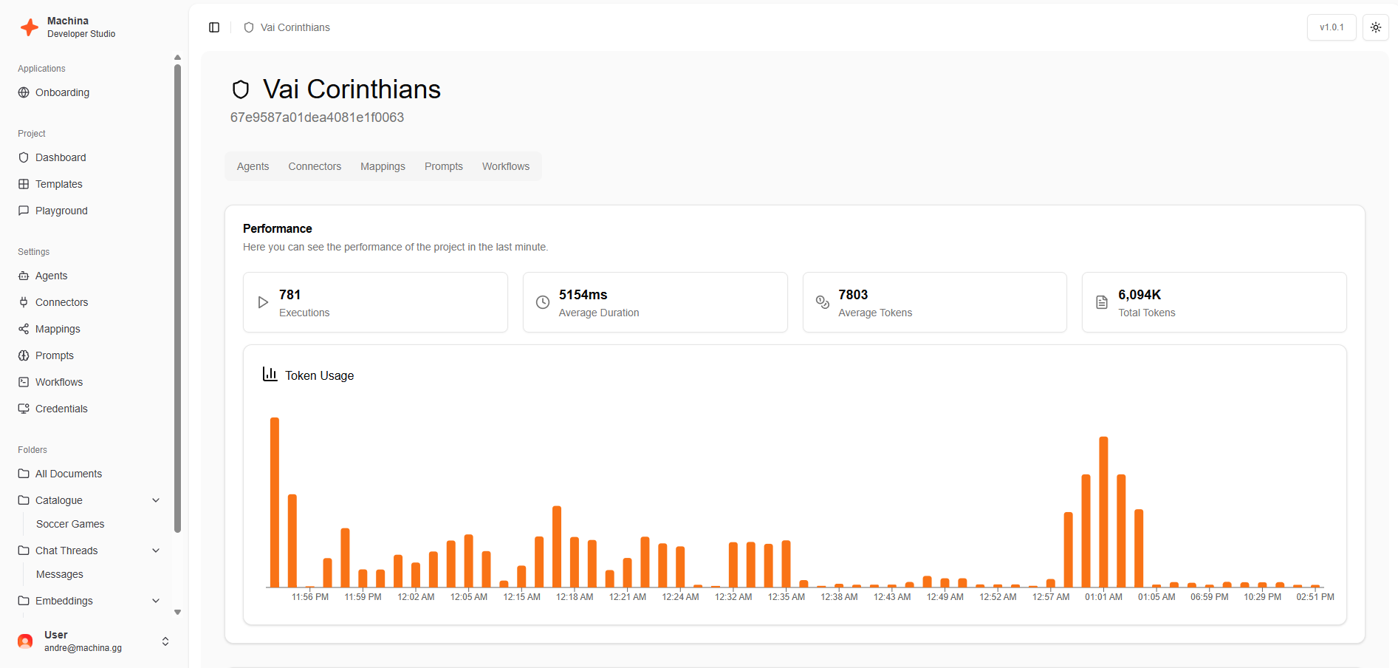Click the shield icon beside the title
Image resolution: width=1398 pixels, height=668 pixels.
click(x=241, y=89)
